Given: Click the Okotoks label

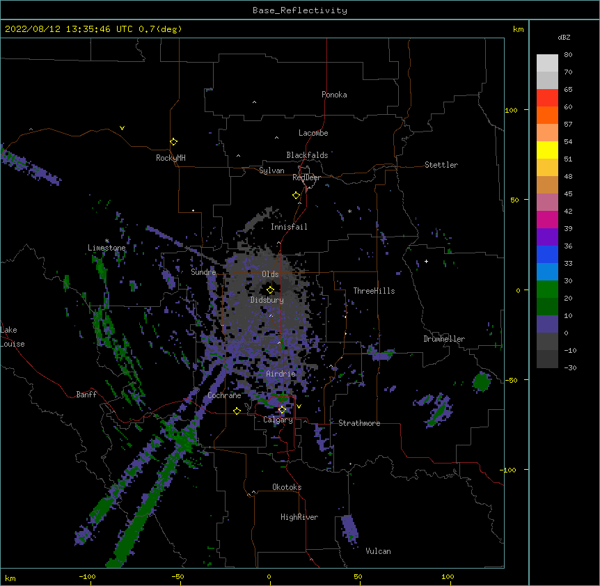Looking at the screenshot, I should (287, 487).
